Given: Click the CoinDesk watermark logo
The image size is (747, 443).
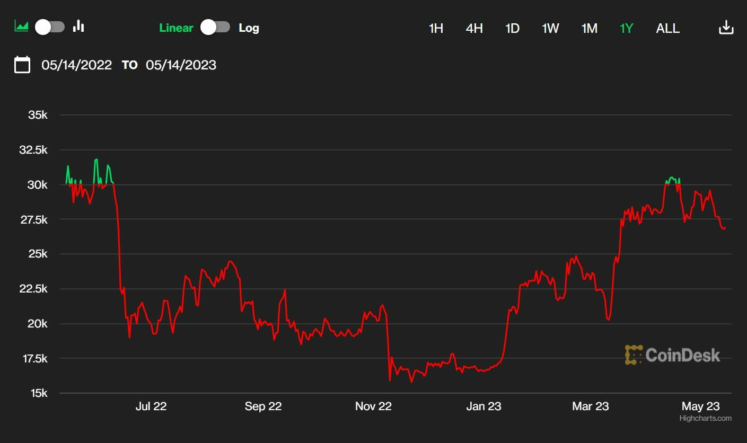Looking at the screenshot, I should point(672,355).
